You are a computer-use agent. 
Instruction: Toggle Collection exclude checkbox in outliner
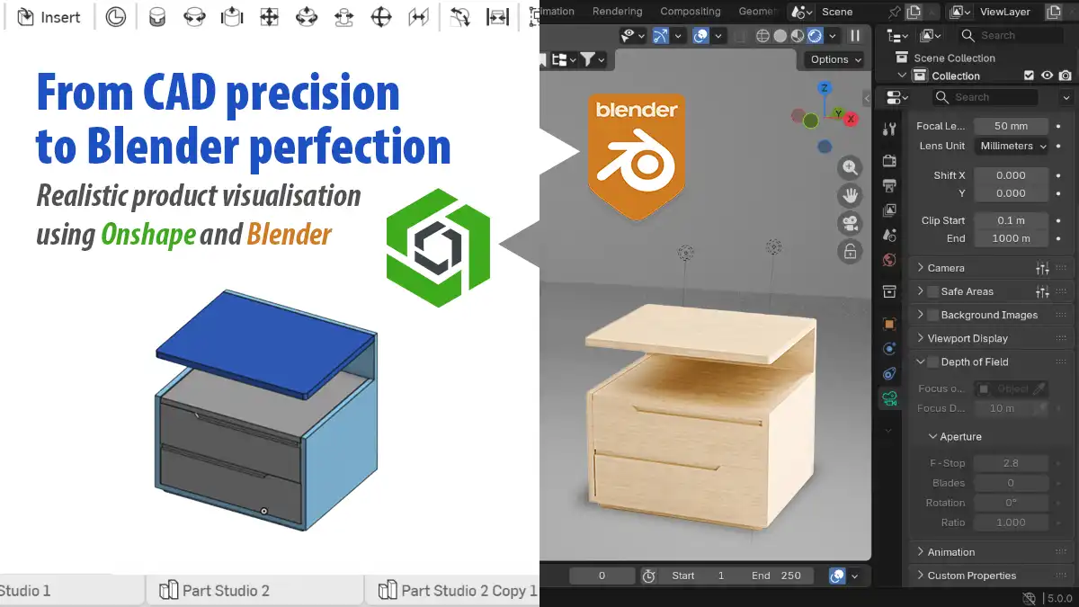point(1030,76)
